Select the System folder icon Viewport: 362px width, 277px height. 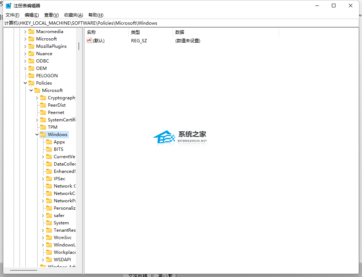49,223
